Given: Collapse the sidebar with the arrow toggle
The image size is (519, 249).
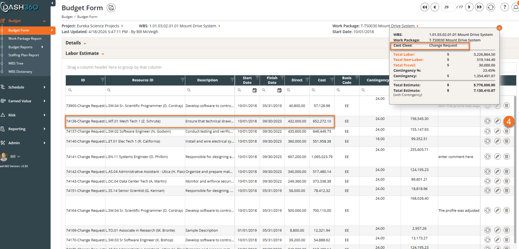Looking at the screenshot, I should point(52,3).
